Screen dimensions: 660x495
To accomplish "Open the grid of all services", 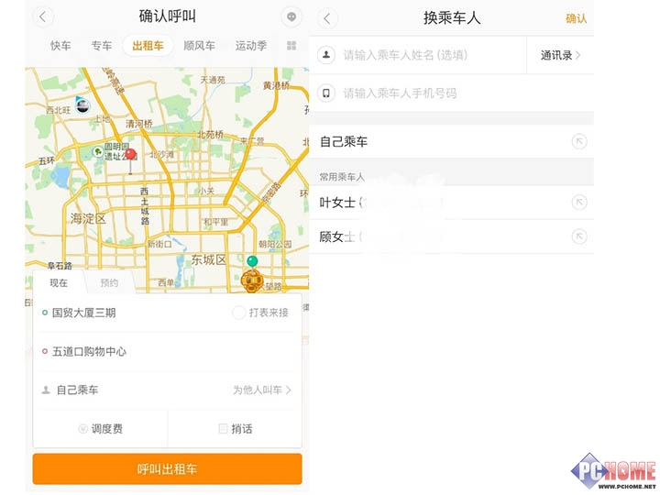I will (x=291, y=46).
